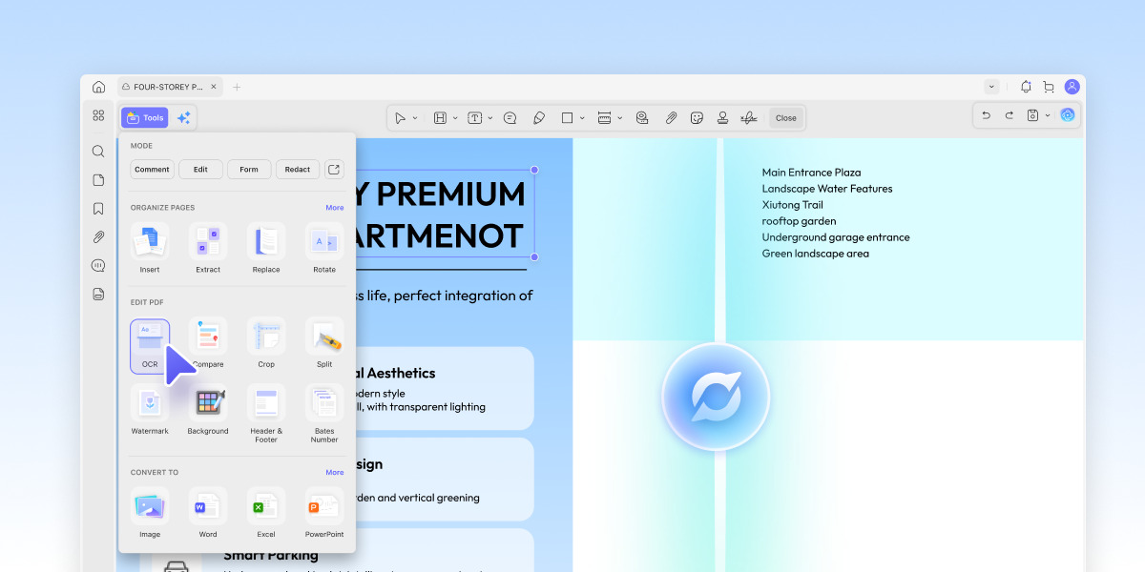This screenshot has height=572, width=1145.
Task: Expand the shape tool dropdown arrow
Action: [x=582, y=118]
